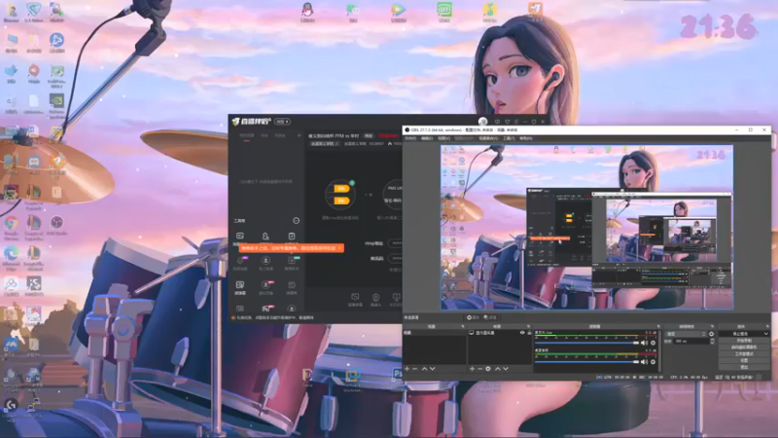
Task: Open QQ penguin desktop icon
Action: click(307, 12)
